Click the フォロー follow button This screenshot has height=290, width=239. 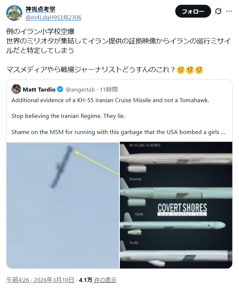pyautogui.click(x=193, y=11)
